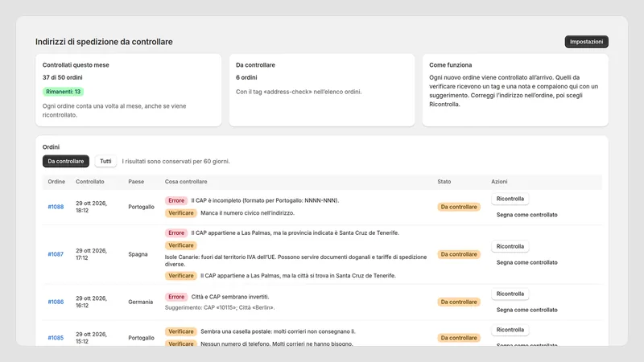Click the Controllato column header
This screenshot has width=644, height=362.
[90, 182]
